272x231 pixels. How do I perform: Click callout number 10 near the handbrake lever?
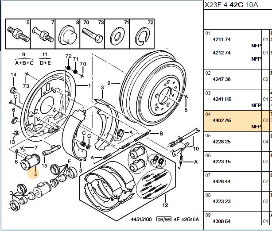point(196,149)
